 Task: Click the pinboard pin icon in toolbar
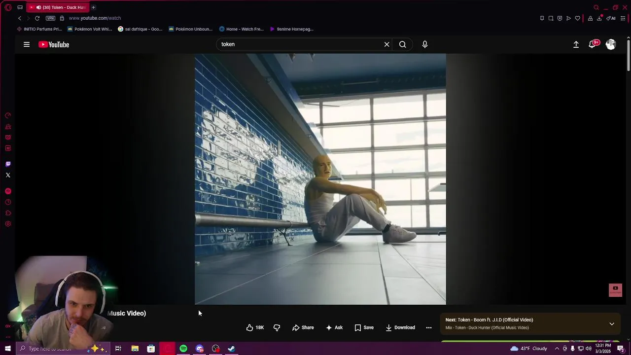tap(542, 18)
